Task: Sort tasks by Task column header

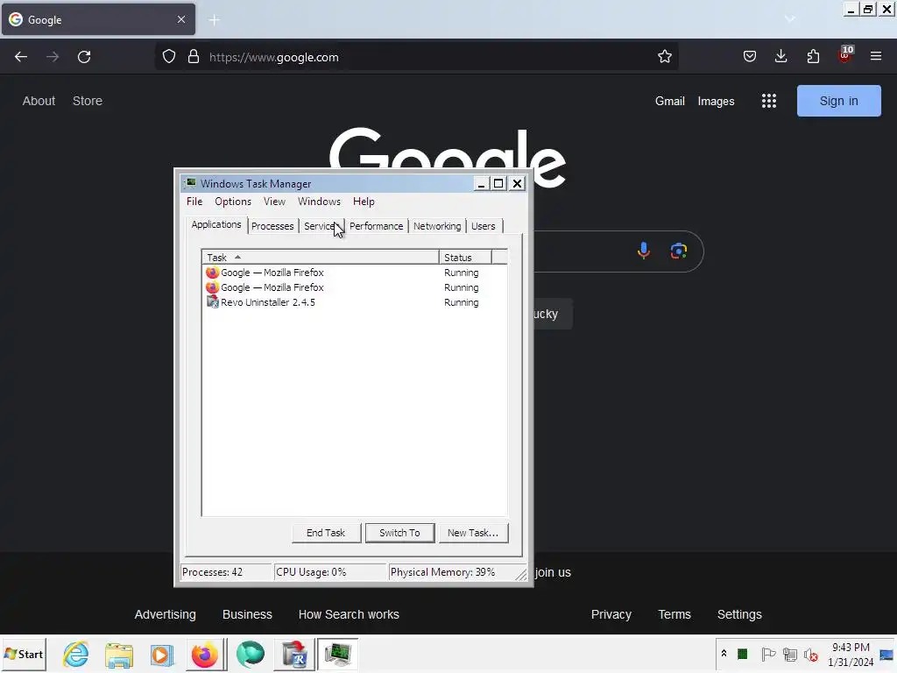Action: (x=321, y=258)
